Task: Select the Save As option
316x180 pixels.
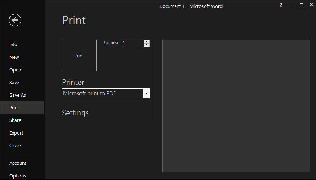Action: [x=18, y=95]
